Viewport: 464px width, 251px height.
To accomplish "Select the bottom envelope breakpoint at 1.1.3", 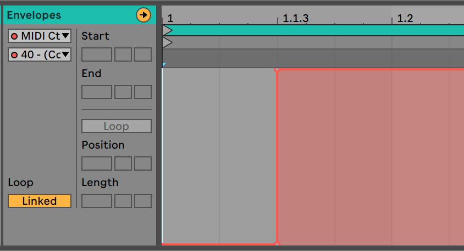I will click(x=277, y=243).
